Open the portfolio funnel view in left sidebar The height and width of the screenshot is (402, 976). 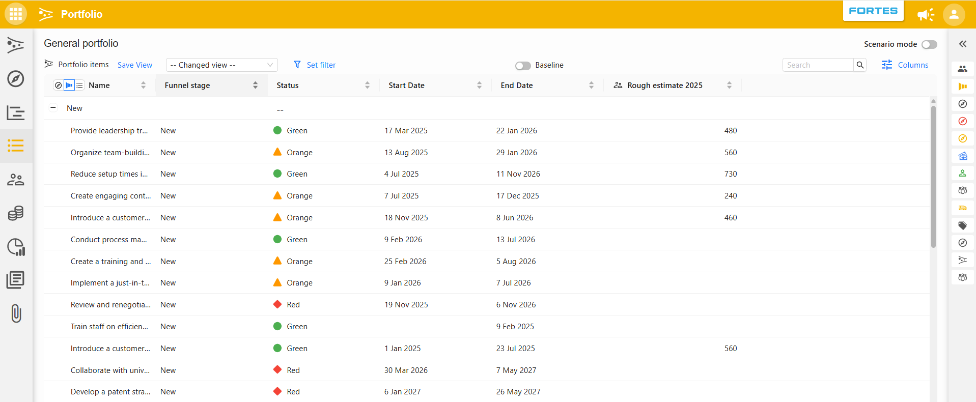click(16, 45)
